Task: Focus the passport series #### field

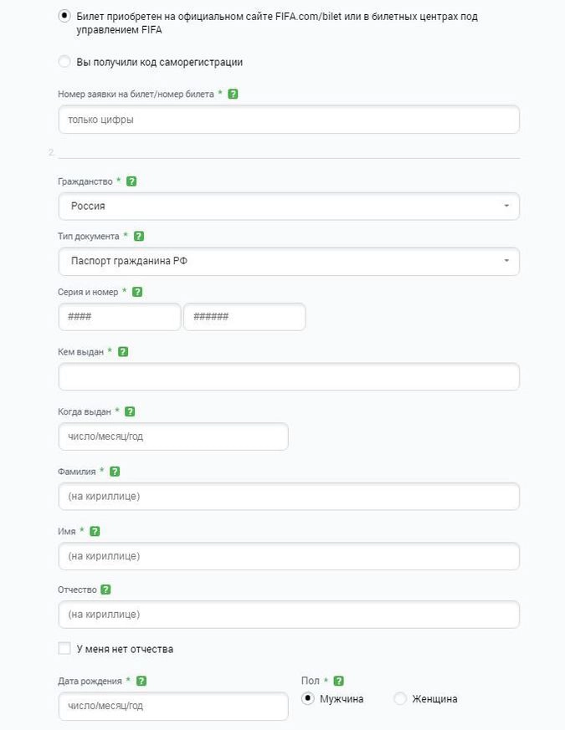Action: click(120, 317)
